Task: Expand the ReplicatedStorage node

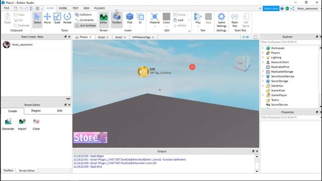Action: (x=263, y=71)
